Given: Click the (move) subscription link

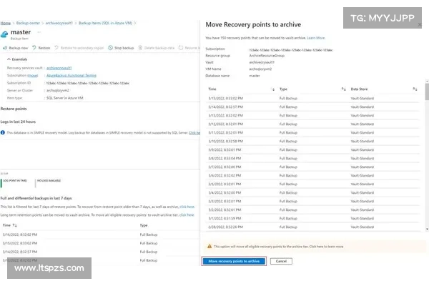Looking at the screenshot, I should [x=33, y=76].
